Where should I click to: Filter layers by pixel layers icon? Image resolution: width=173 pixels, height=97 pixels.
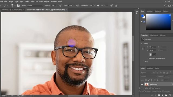154,73
